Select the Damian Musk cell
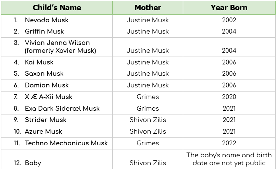This screenshot has width=277, height=170. [x=47, y=85]
